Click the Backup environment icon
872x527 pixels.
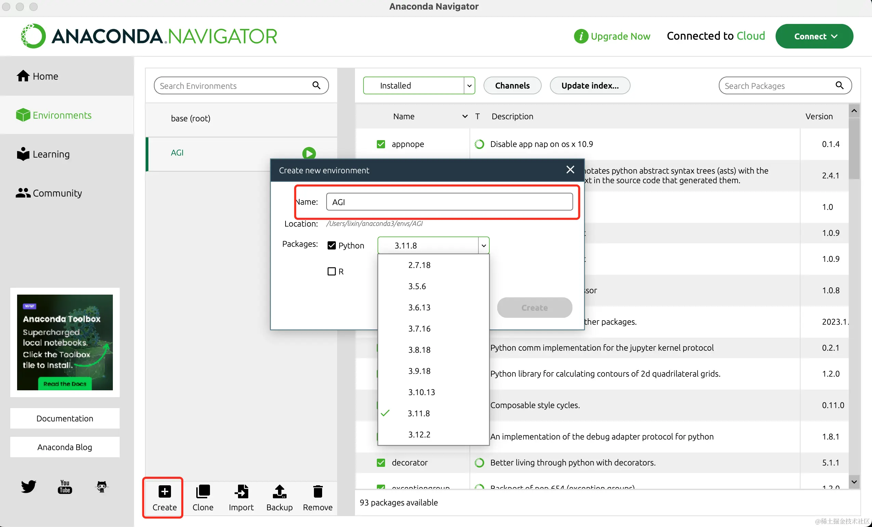(279, 492)
